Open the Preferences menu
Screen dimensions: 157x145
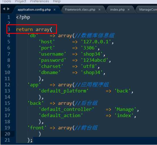[x=40, y=1]
